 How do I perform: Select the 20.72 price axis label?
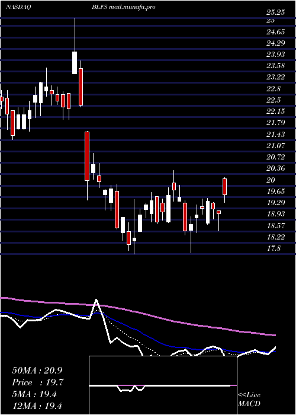276,157
